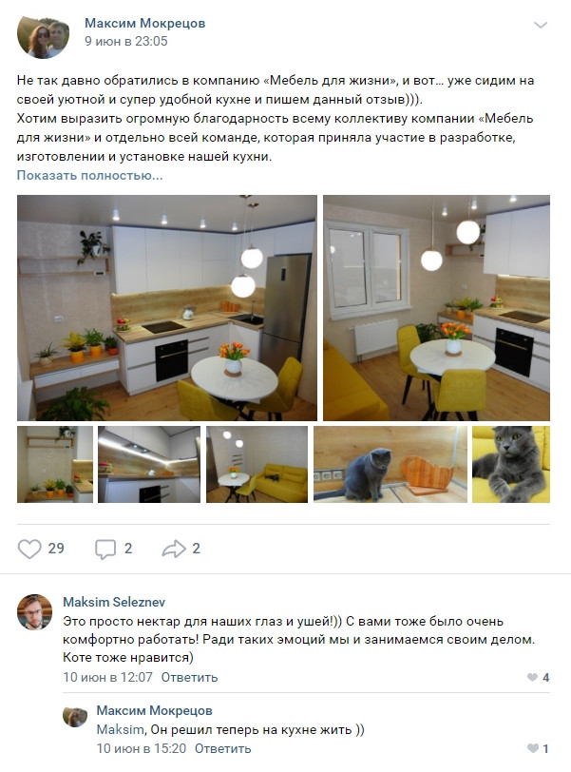Open Максим Мокрецов profile from post header
The width and height of the screenshot is (571, 772).
pyautogui.click(x=145, y=23)
